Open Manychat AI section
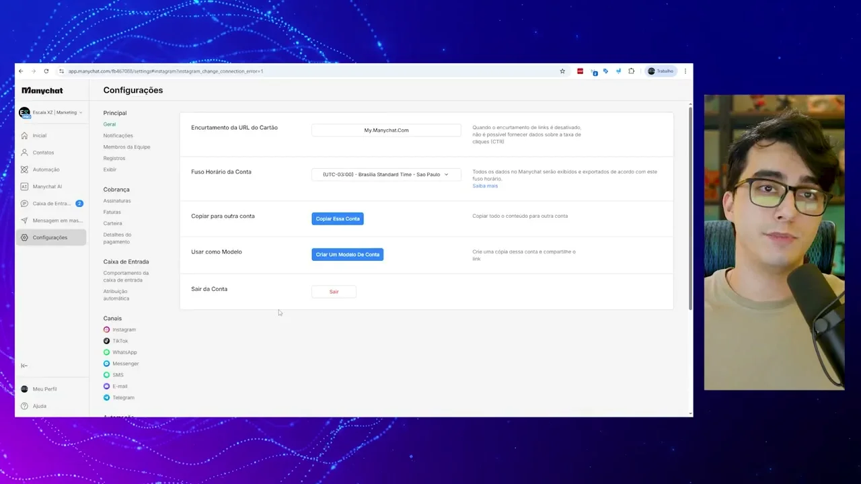This screenshot has width=861, height=484. tap(47, 186)
